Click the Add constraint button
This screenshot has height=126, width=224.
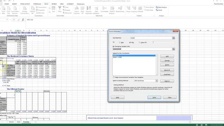click(167, 56)
